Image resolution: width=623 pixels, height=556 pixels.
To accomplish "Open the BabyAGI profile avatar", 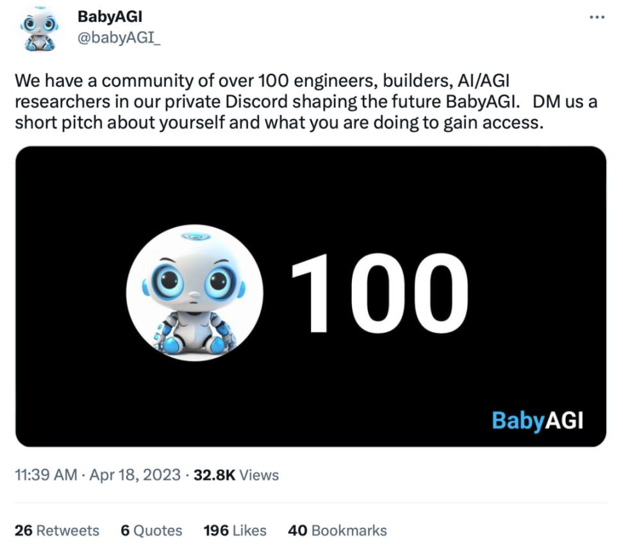I will 39,29.
